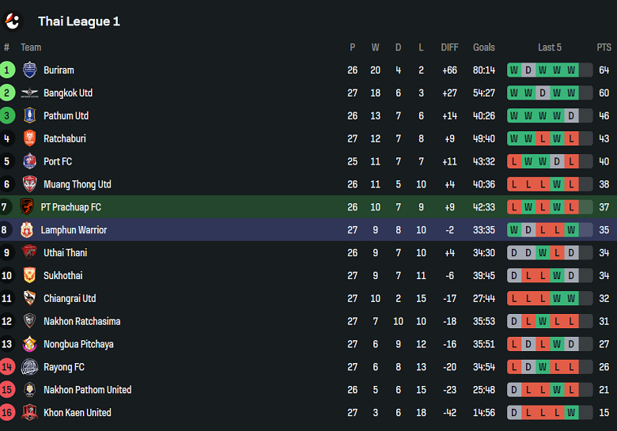Sort table by DIFF column header
This screenshot has height=431, width=617.
click(450, 47)
